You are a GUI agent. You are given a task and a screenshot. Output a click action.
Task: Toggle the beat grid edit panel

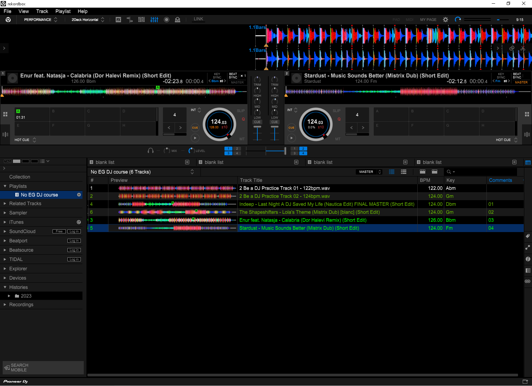[x=130, y=20]
